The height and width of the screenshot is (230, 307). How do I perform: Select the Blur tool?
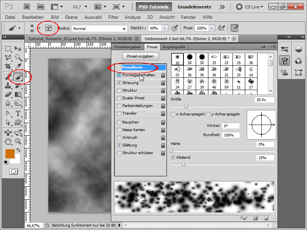tap(8, 103)
